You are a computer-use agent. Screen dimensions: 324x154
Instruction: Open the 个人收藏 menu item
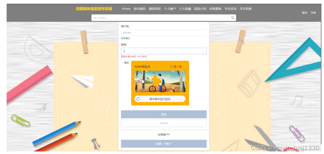185,9
